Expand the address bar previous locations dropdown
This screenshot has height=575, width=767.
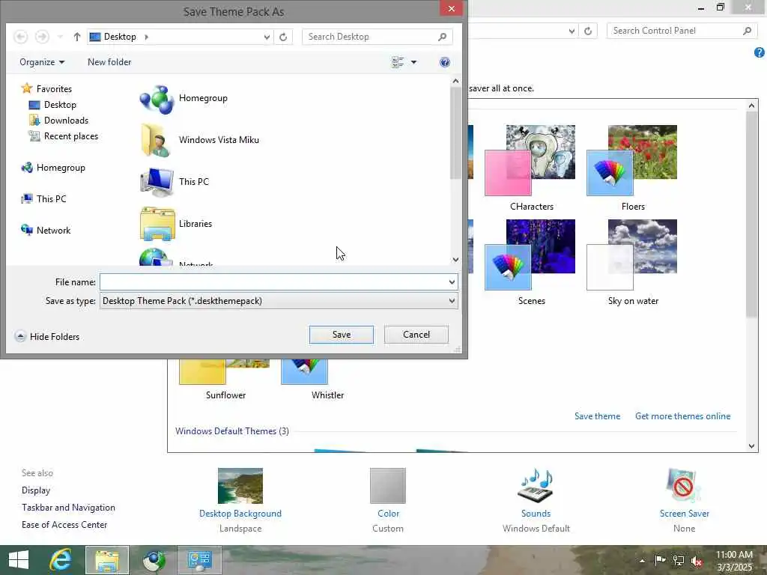[x=267, y=37]
